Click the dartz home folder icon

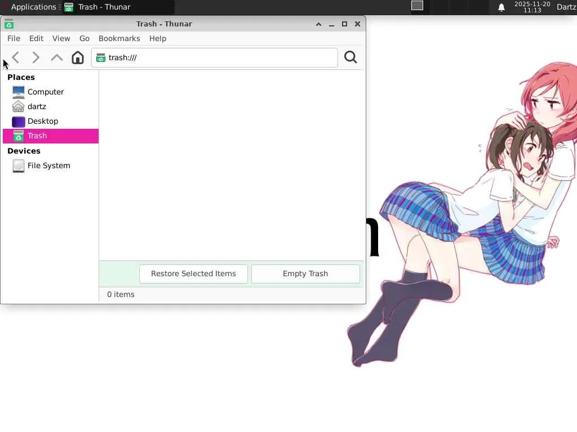point(19,106)
